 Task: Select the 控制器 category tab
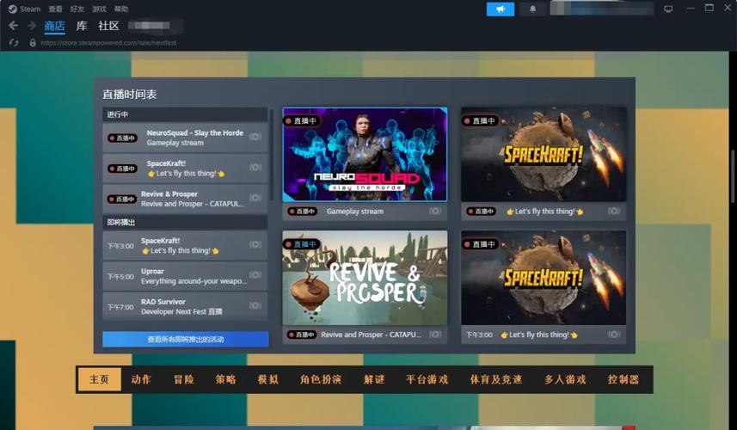(x=623, y=379)
